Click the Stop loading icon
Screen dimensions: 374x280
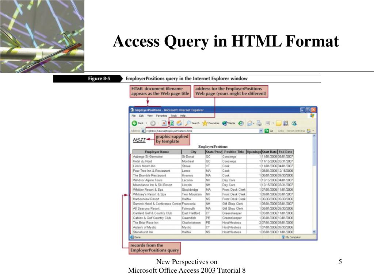[x=164, y=123]
